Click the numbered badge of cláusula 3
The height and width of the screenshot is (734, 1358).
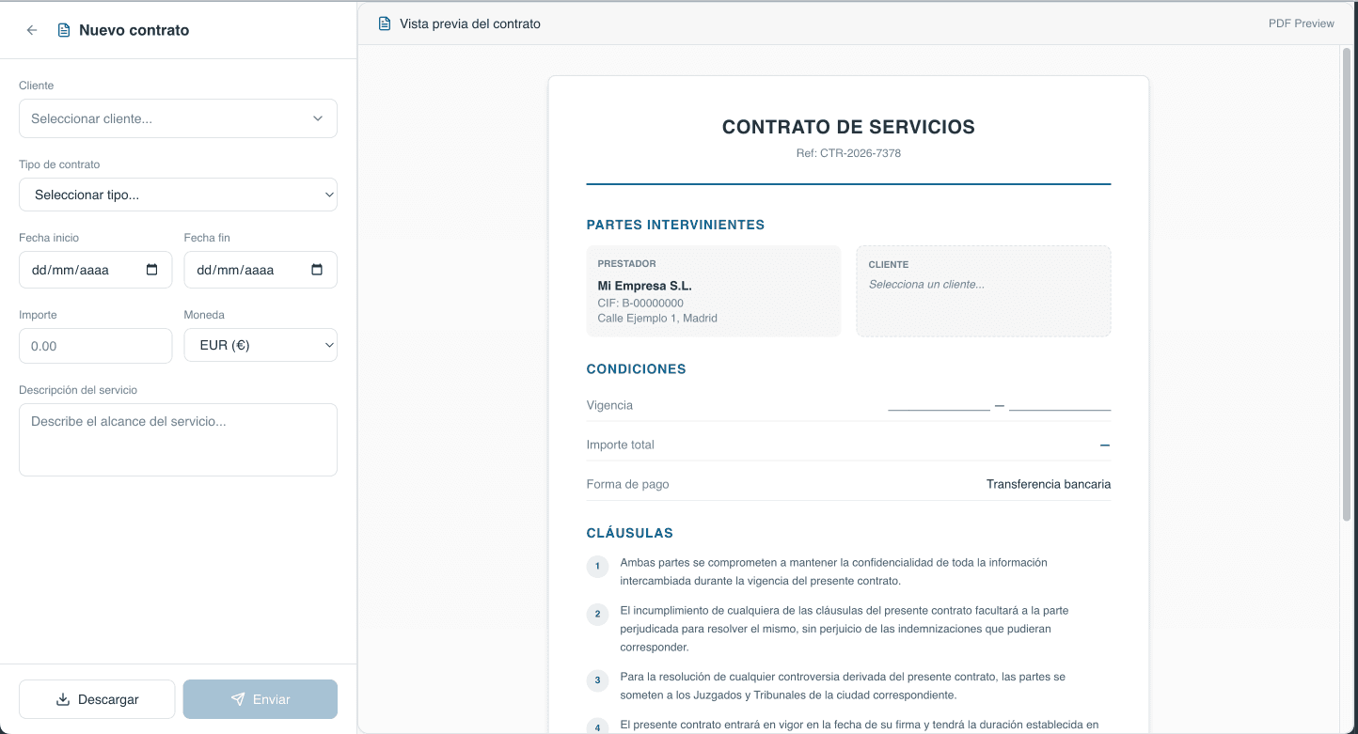pyautogui.click(x=597, y=680)
